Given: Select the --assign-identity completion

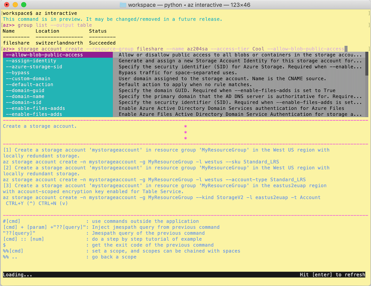Looking at the screenshot, I should (x=58, y=61).
